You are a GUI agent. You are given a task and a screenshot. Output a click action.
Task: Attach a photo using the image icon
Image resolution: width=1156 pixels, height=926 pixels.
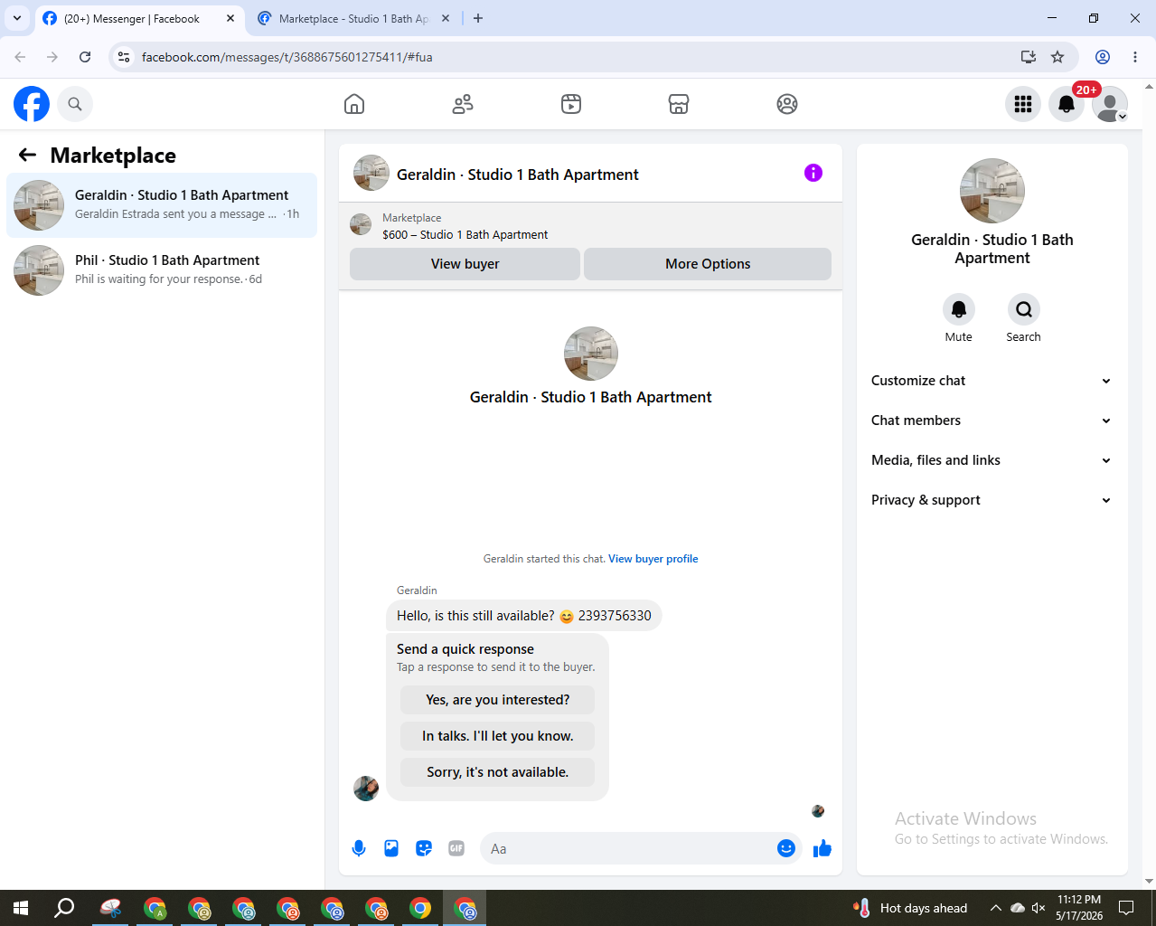[391, 848]
